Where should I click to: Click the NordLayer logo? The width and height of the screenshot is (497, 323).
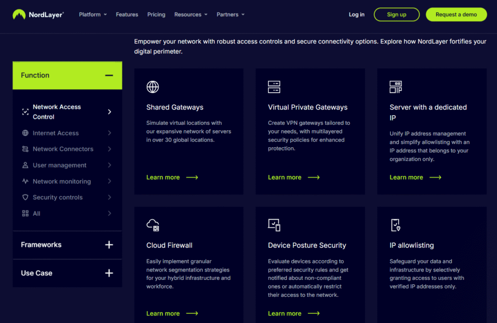coord(38,14)
